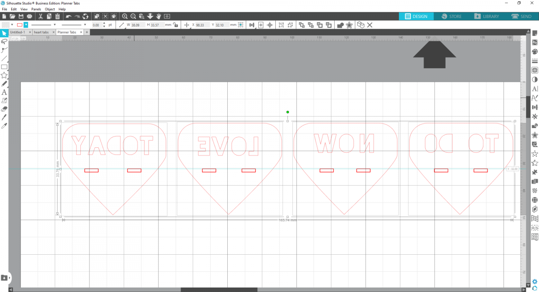Select the Eraser tool
539x292 pixels.
point(4,109)
